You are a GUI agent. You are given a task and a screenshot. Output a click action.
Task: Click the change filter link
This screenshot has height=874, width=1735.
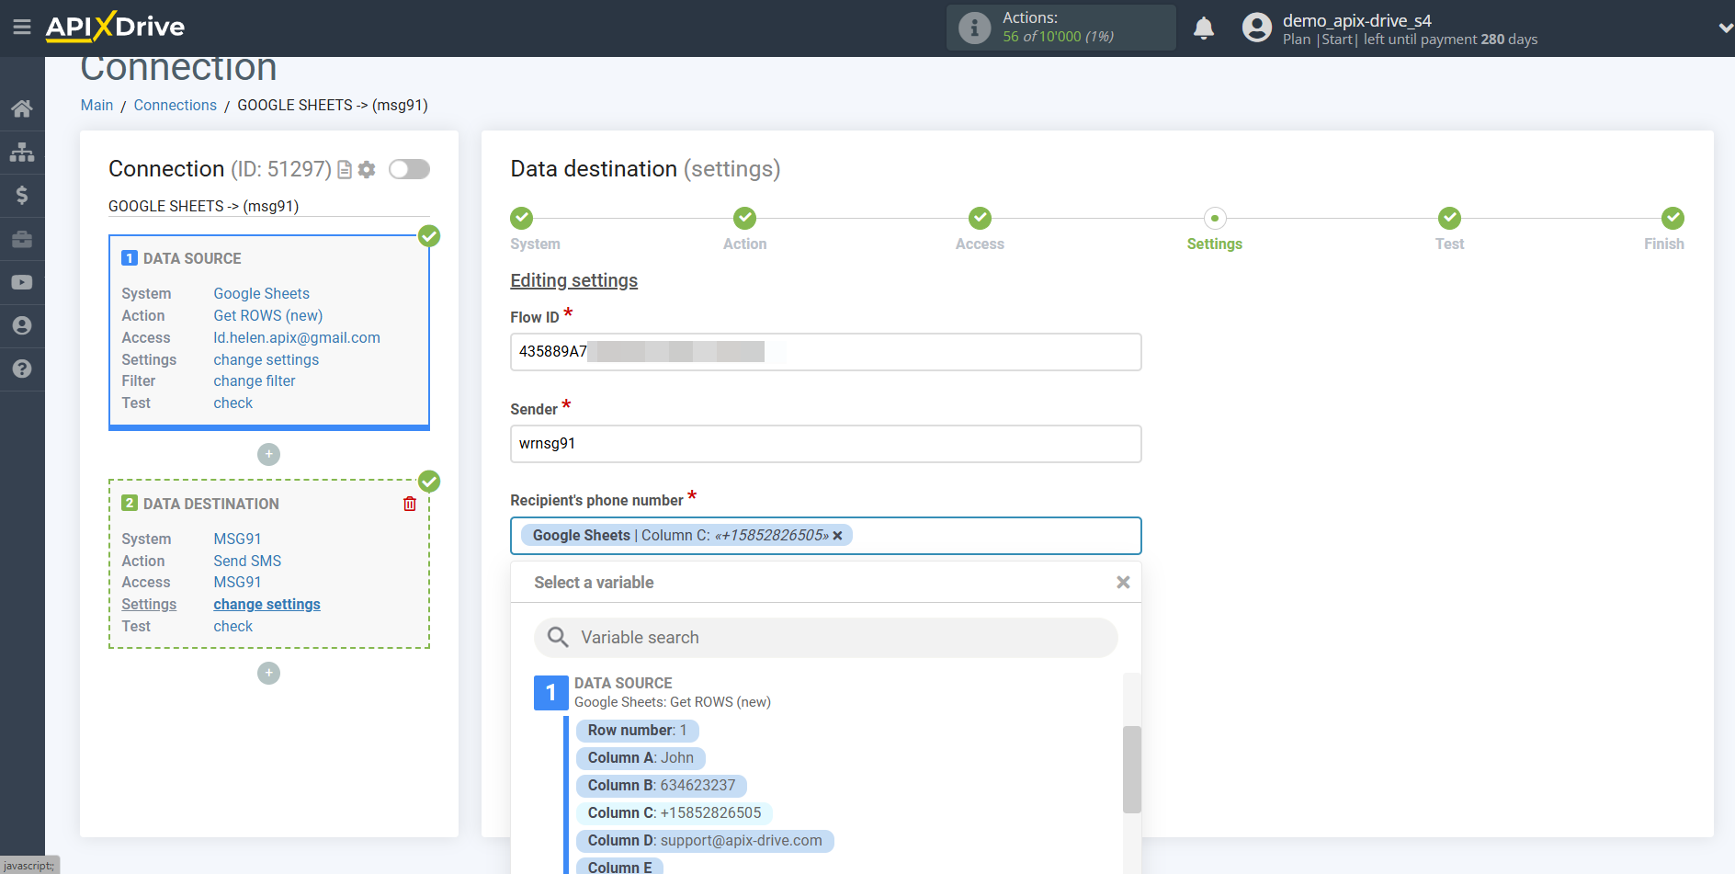pyautogui.click(x=254, y=381)
